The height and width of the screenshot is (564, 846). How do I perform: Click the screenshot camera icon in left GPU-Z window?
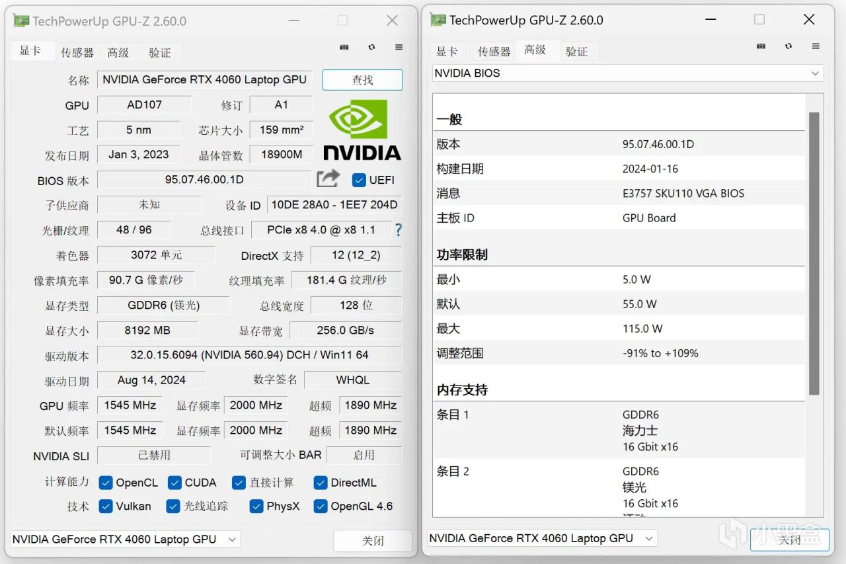point(344,48)
